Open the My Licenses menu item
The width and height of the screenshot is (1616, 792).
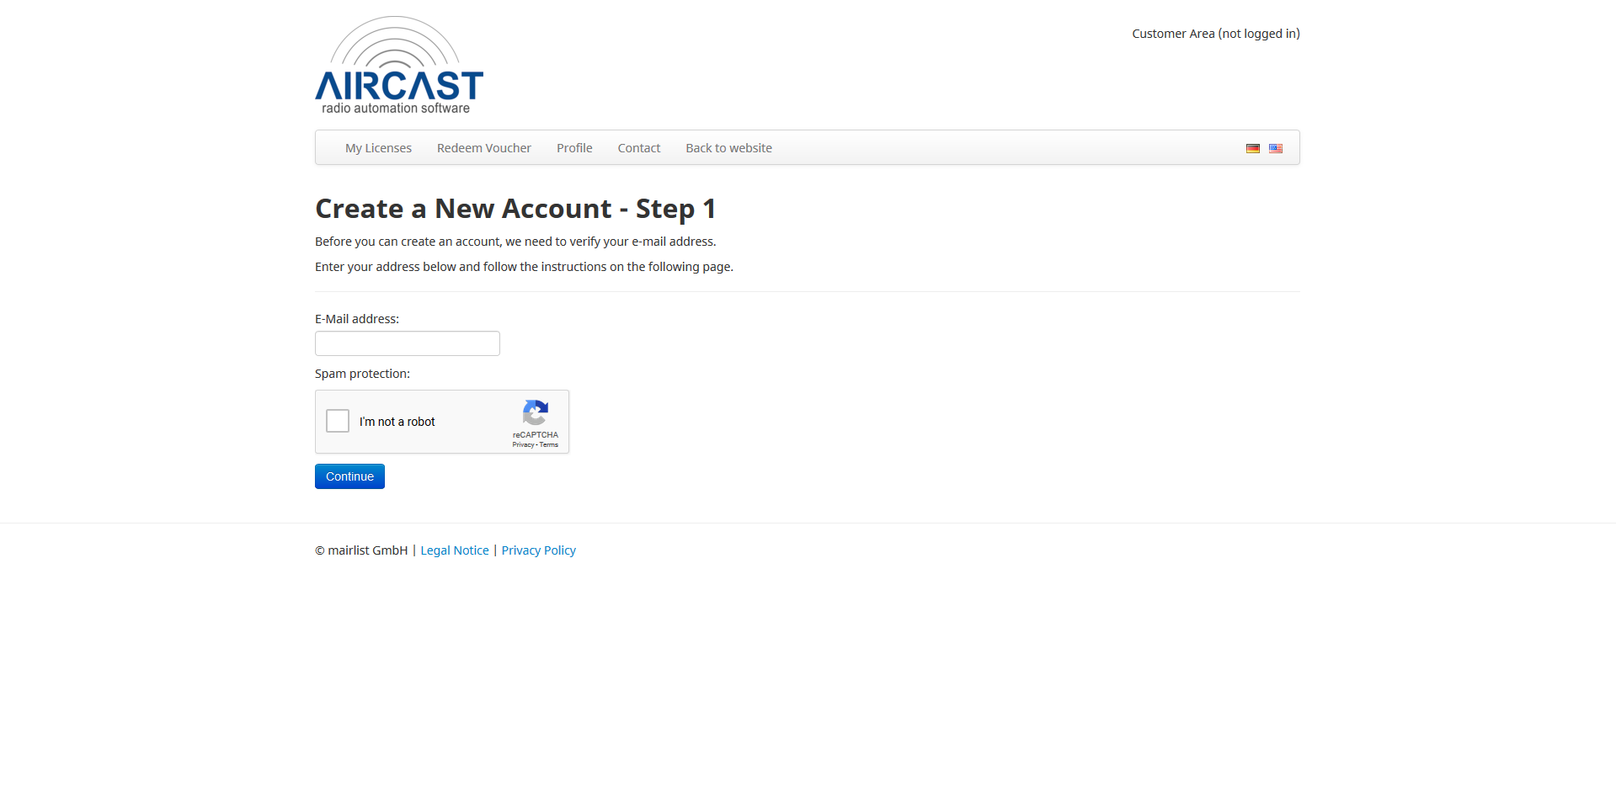[x=378, y=148]
